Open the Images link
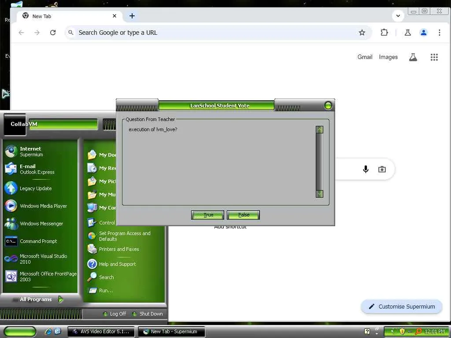 pos(388,57)
